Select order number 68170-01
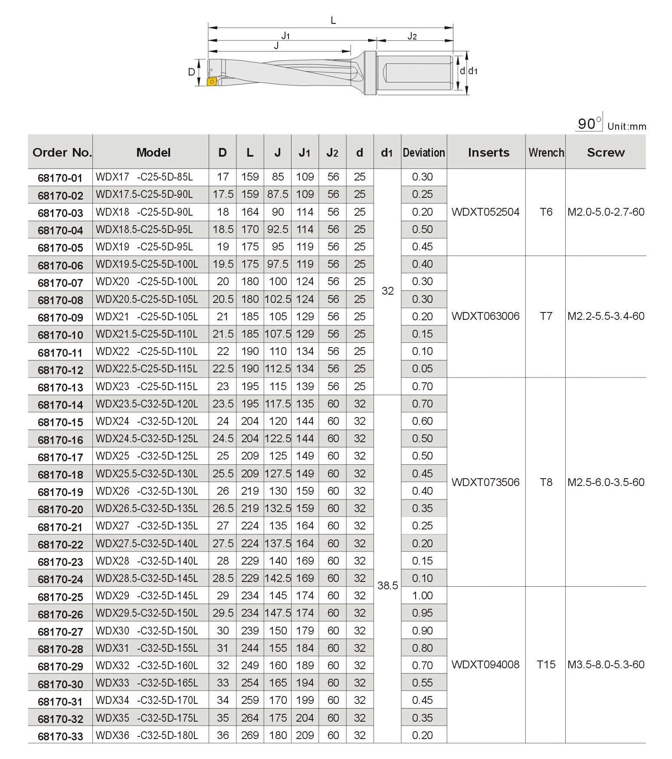Screen dimensions: 672x759 pos(60,178)
